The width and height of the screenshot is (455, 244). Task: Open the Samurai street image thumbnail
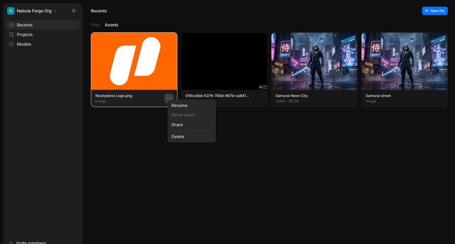(x=404, y=61)
